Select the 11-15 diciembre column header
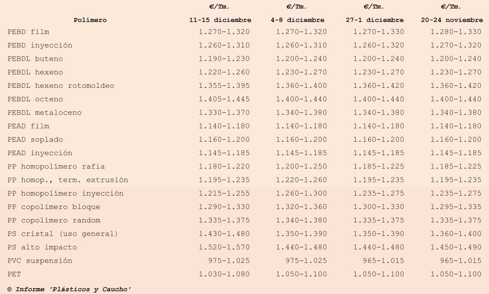The height and width of the screenshot is (294, 489). coord(220,20)
